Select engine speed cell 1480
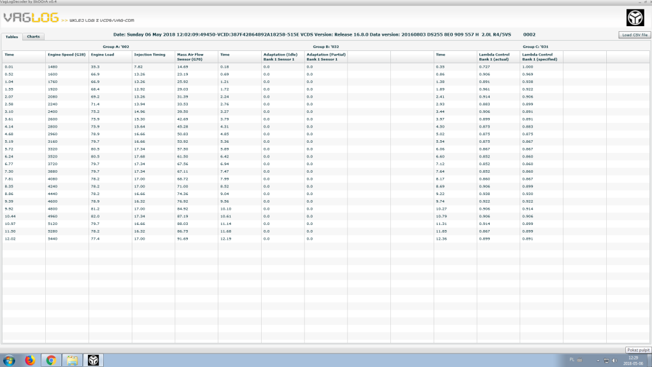This screenshot has height=367, width=652. coord(52,66)
